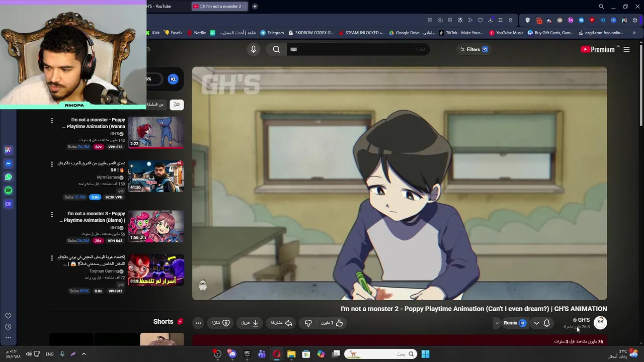Open Spotify in the browser sidebar
Viewport: 644px width, 362px height.
click(8, 191)
